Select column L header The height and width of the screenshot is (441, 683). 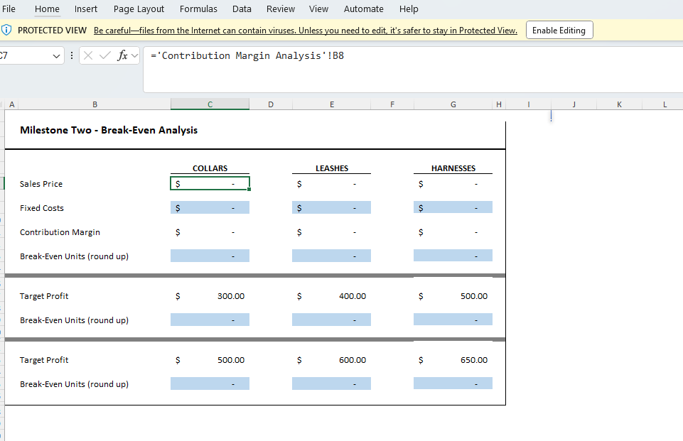pyautogui.click(x=665, y=104)
